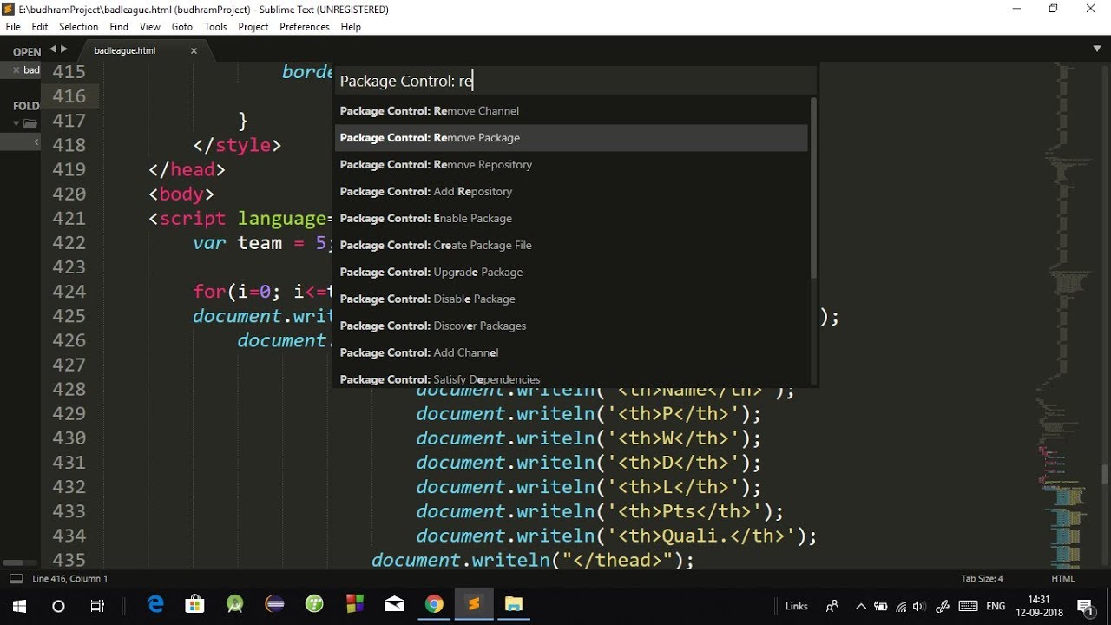Open the Mail app from taskbar
This screenshot has height=625, width=1111.
pos(394,605)
